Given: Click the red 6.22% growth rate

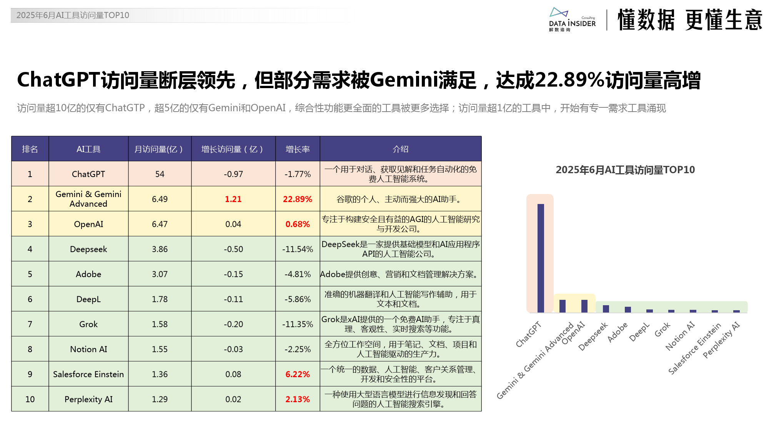Looking at the screenshot, I should 298,374.
